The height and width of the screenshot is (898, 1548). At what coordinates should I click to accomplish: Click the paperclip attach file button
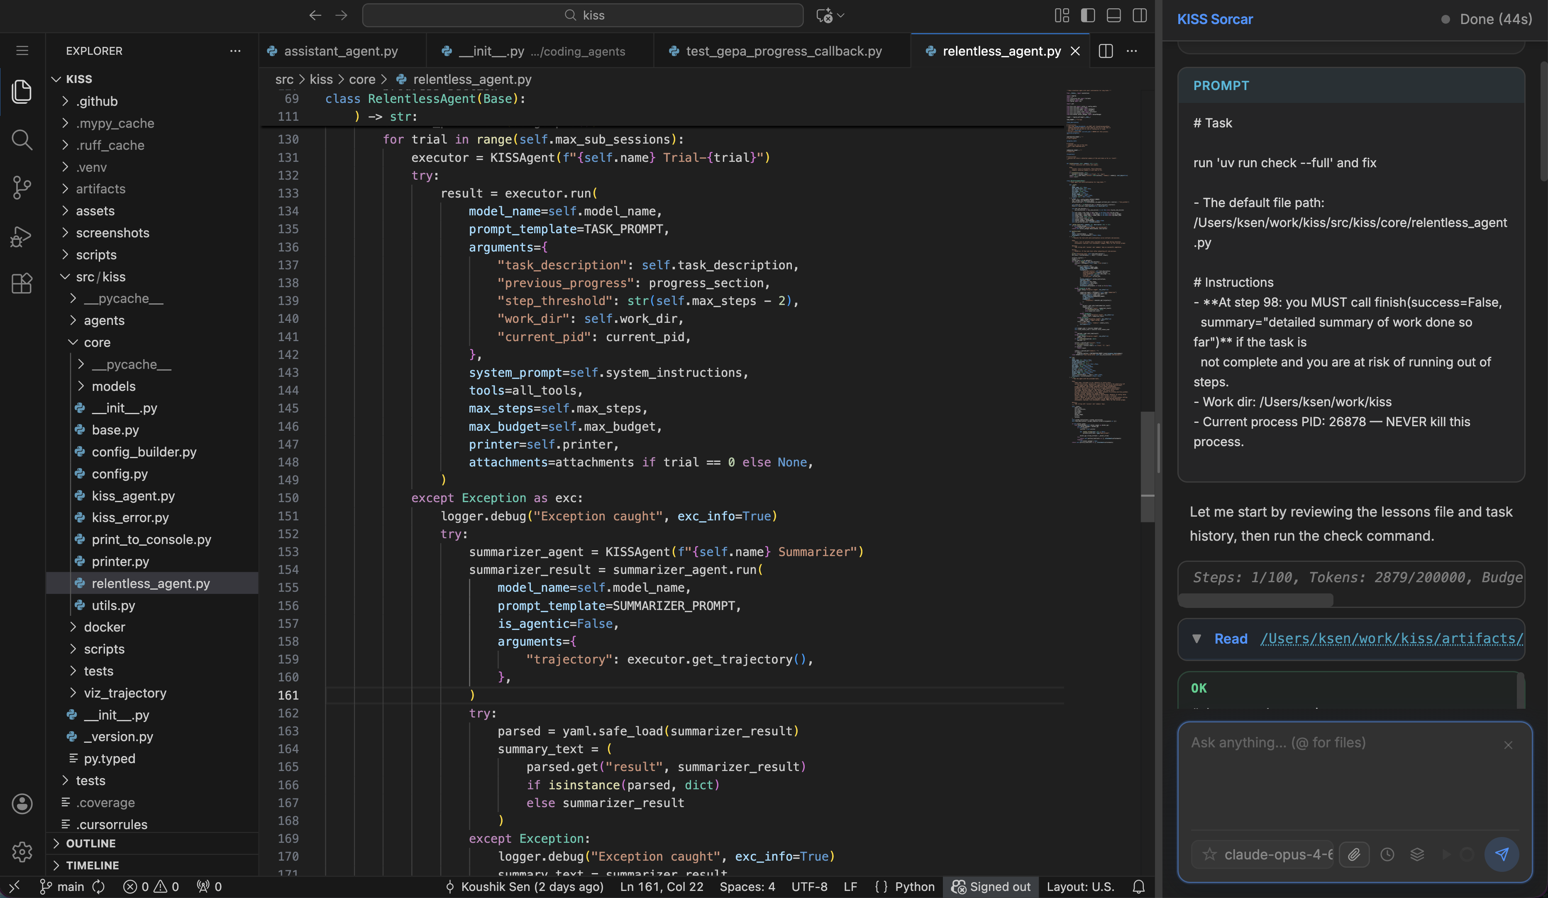pyautogui.click(x=1354, y=854)
